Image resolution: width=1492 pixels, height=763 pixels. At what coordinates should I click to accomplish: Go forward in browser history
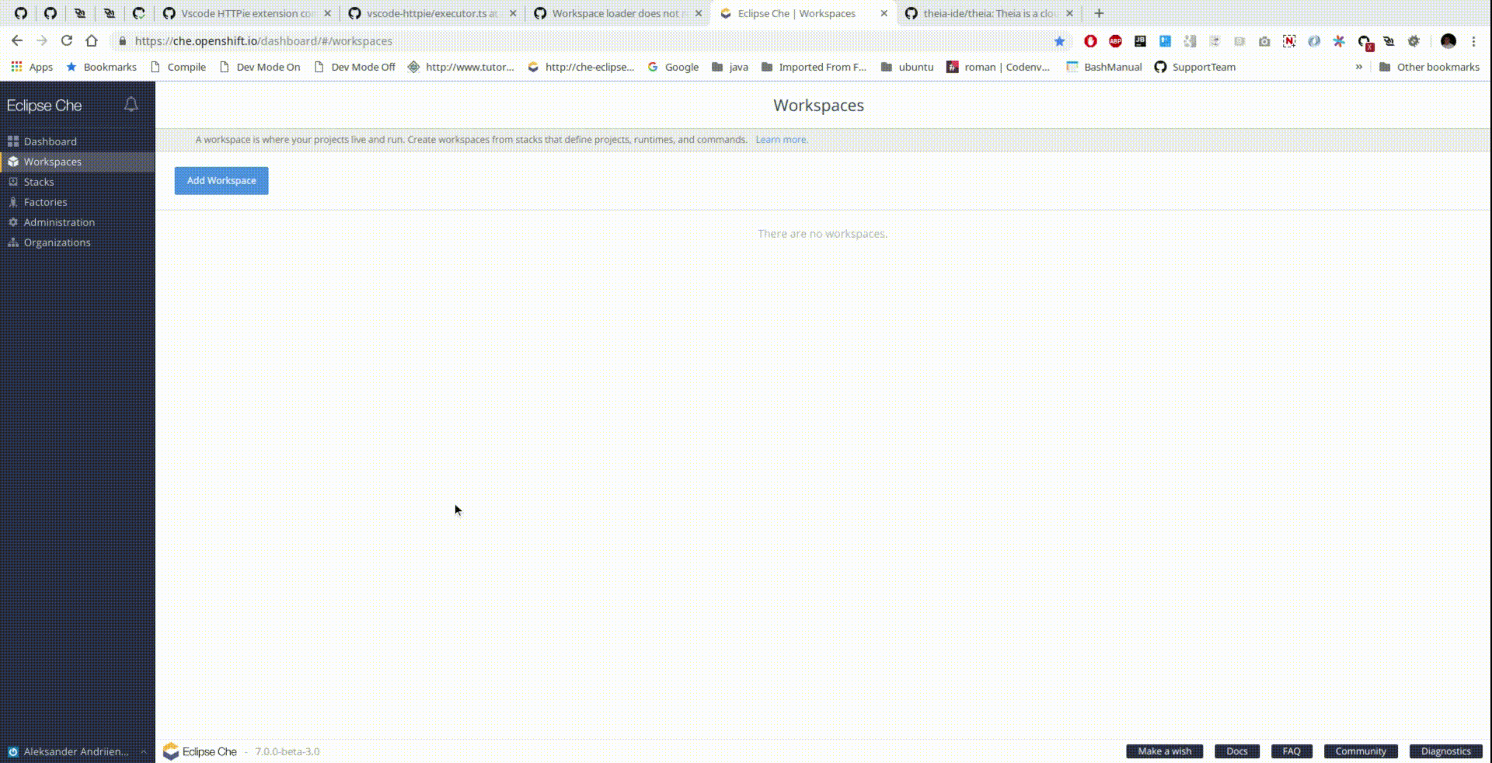42,41
